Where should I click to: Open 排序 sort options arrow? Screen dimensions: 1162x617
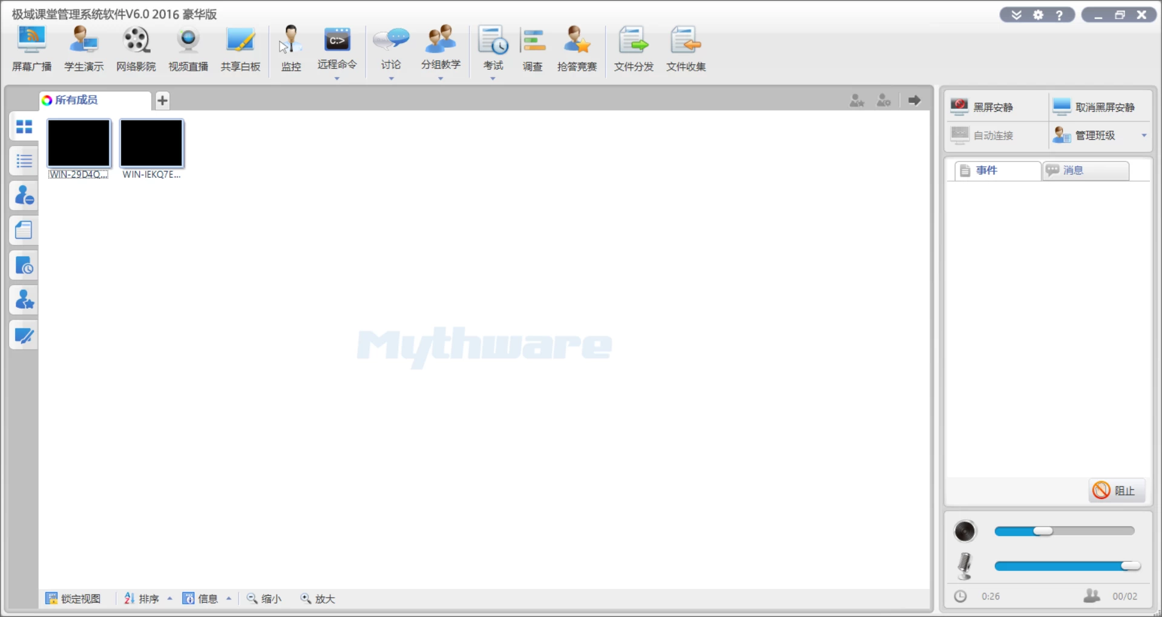(x=169, y=599)
